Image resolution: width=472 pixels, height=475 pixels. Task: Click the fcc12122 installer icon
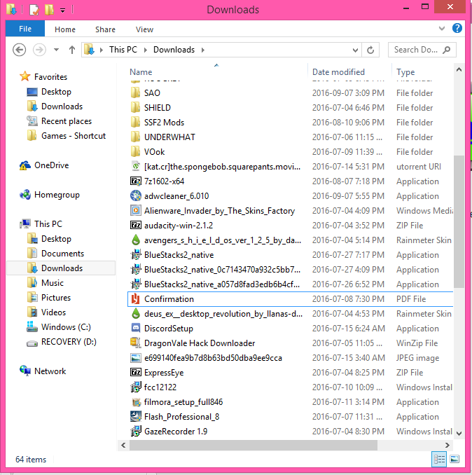(136, 387)
